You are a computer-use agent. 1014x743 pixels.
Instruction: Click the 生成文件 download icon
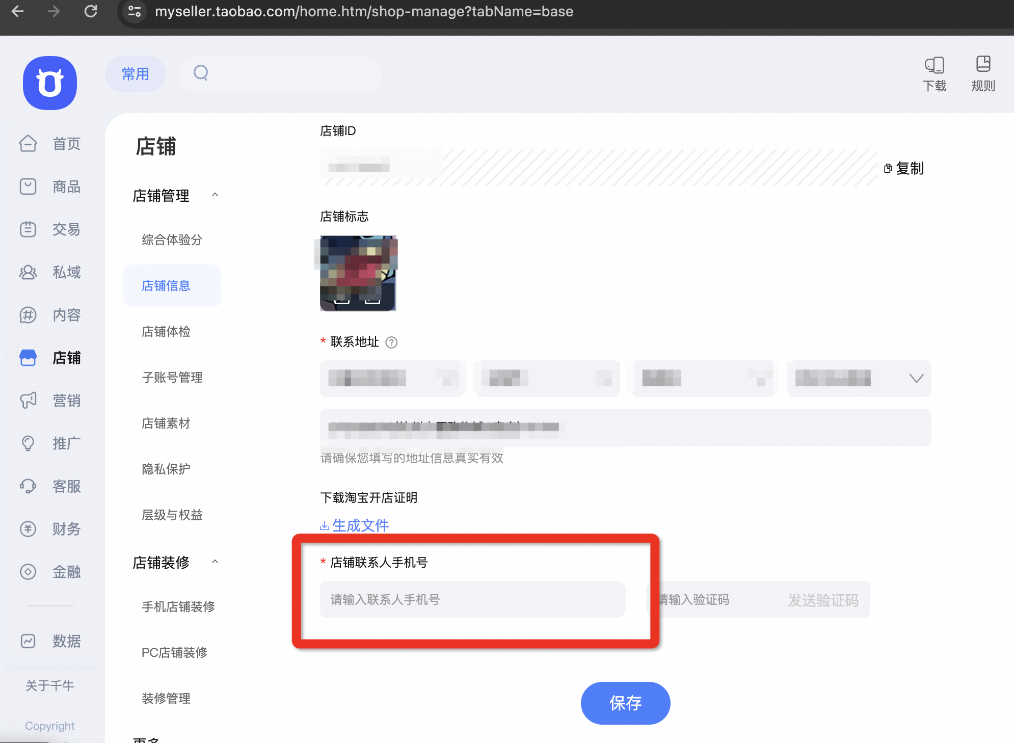(324, 526)
